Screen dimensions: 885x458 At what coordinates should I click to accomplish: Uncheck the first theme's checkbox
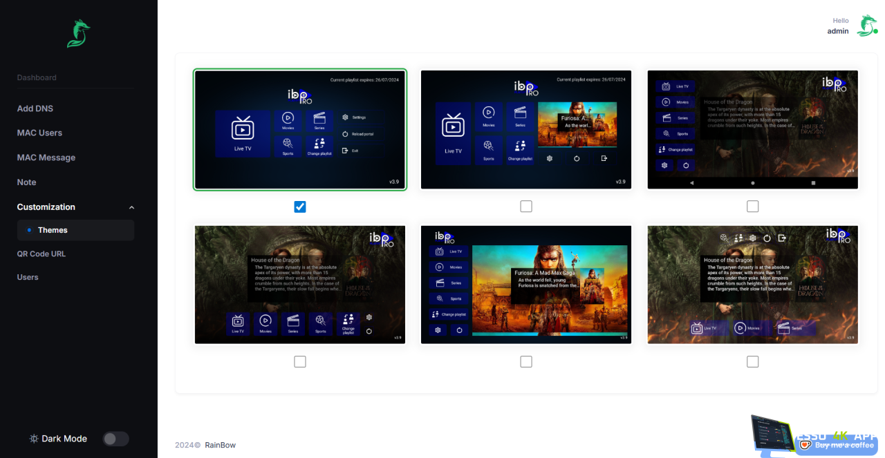pyautogui.click(x=300, y=207)
